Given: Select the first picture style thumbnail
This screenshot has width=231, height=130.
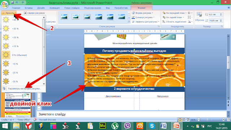Looking at the screenshot, I should point(64,17).
